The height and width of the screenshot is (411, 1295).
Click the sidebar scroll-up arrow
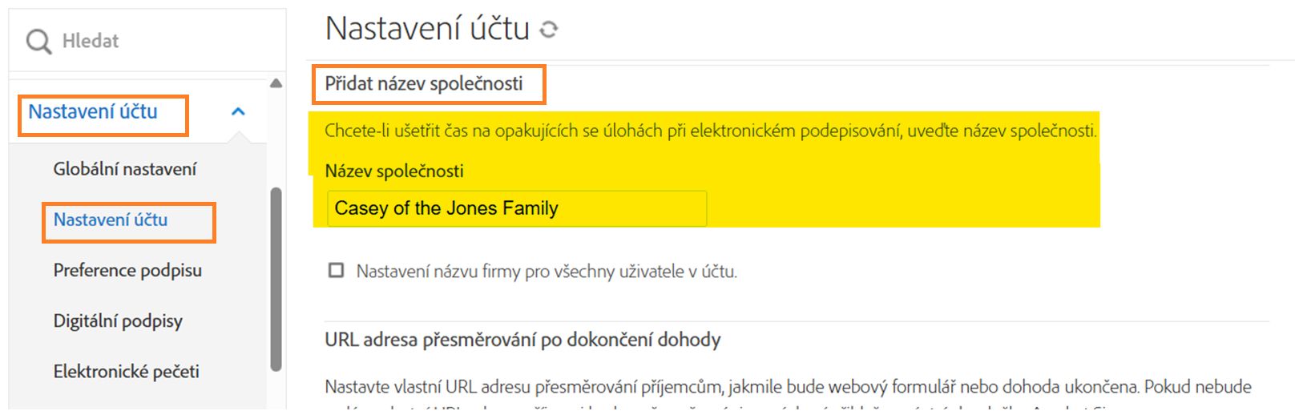click(276, 83)
